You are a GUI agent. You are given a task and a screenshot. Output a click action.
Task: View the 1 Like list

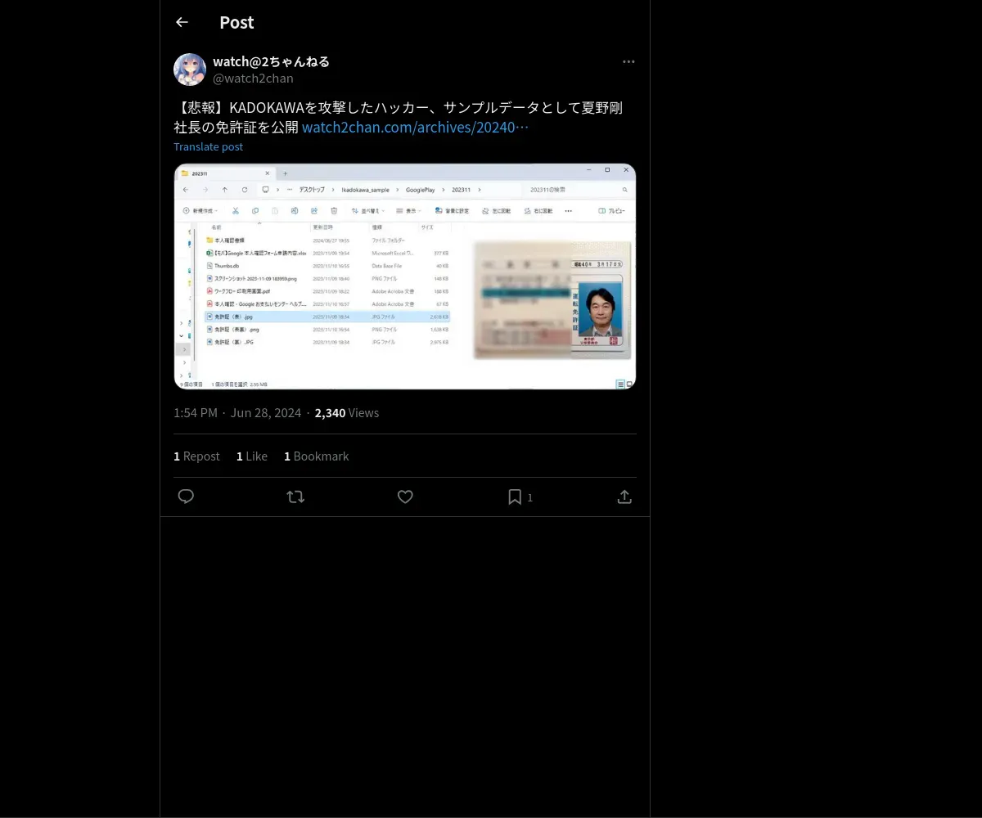pyautogui.click(x=252, y=456)
